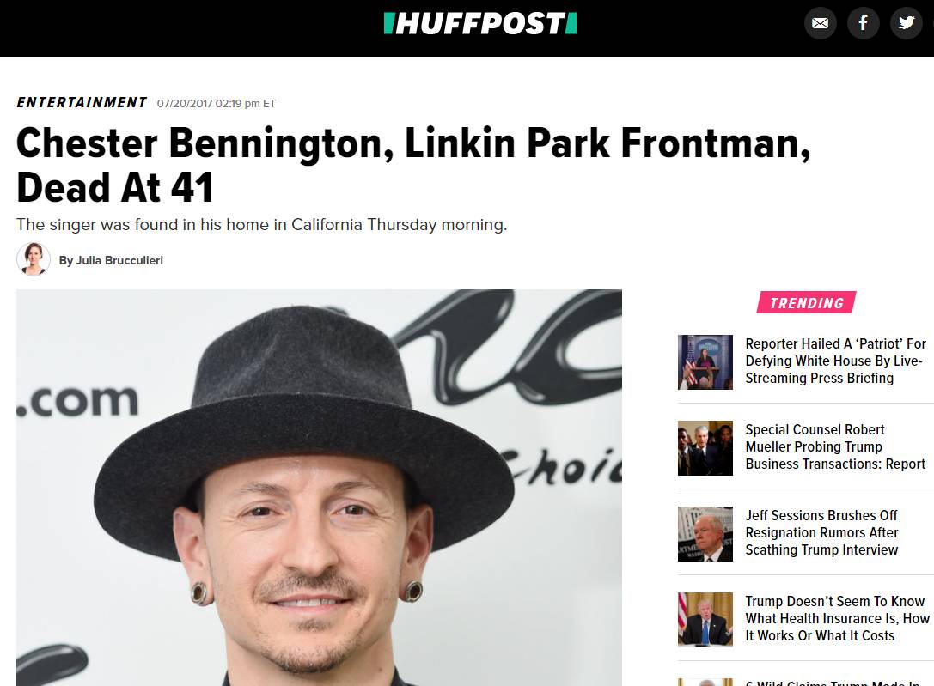Click Julia Brucculieri's author avatar
Image resolution: width=934 pixels, height=686 pixels.
(x=34, y=259)
